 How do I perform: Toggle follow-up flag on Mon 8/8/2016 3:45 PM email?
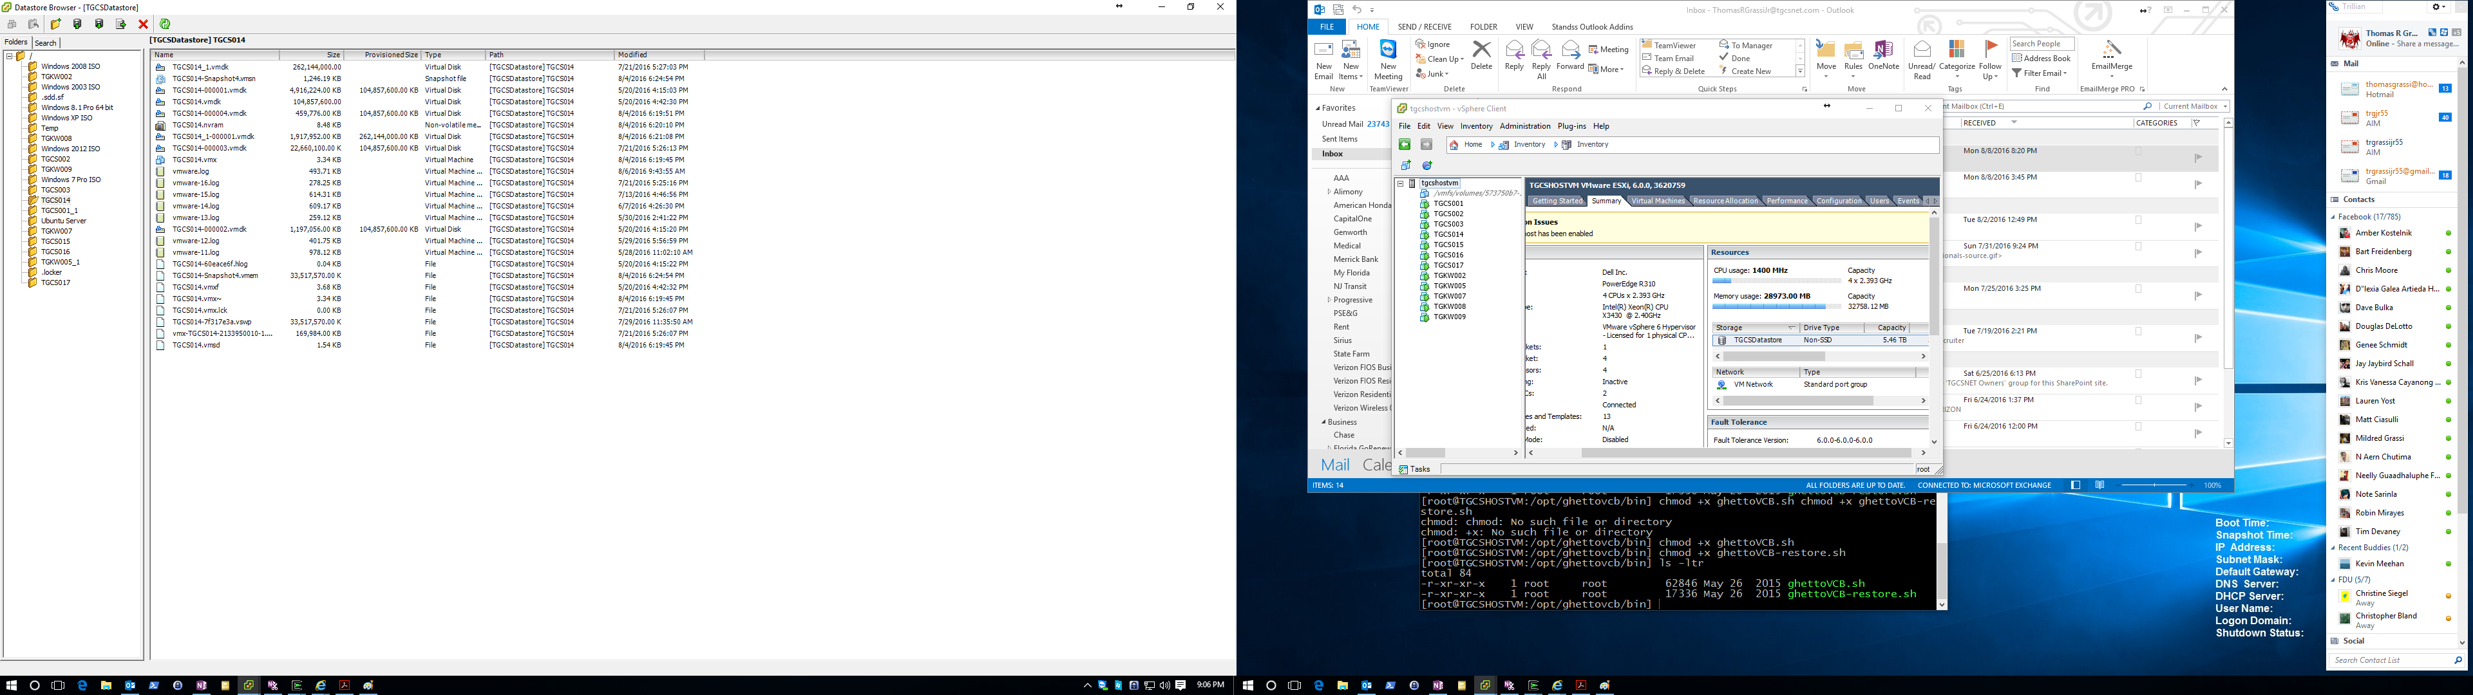[x=2197, y=183]
